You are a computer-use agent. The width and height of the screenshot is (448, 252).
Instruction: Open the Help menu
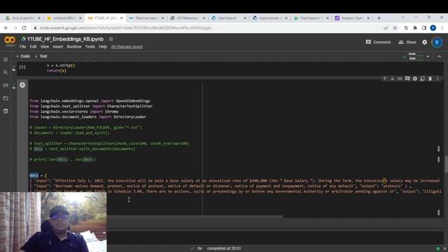(x=103, y=47)
